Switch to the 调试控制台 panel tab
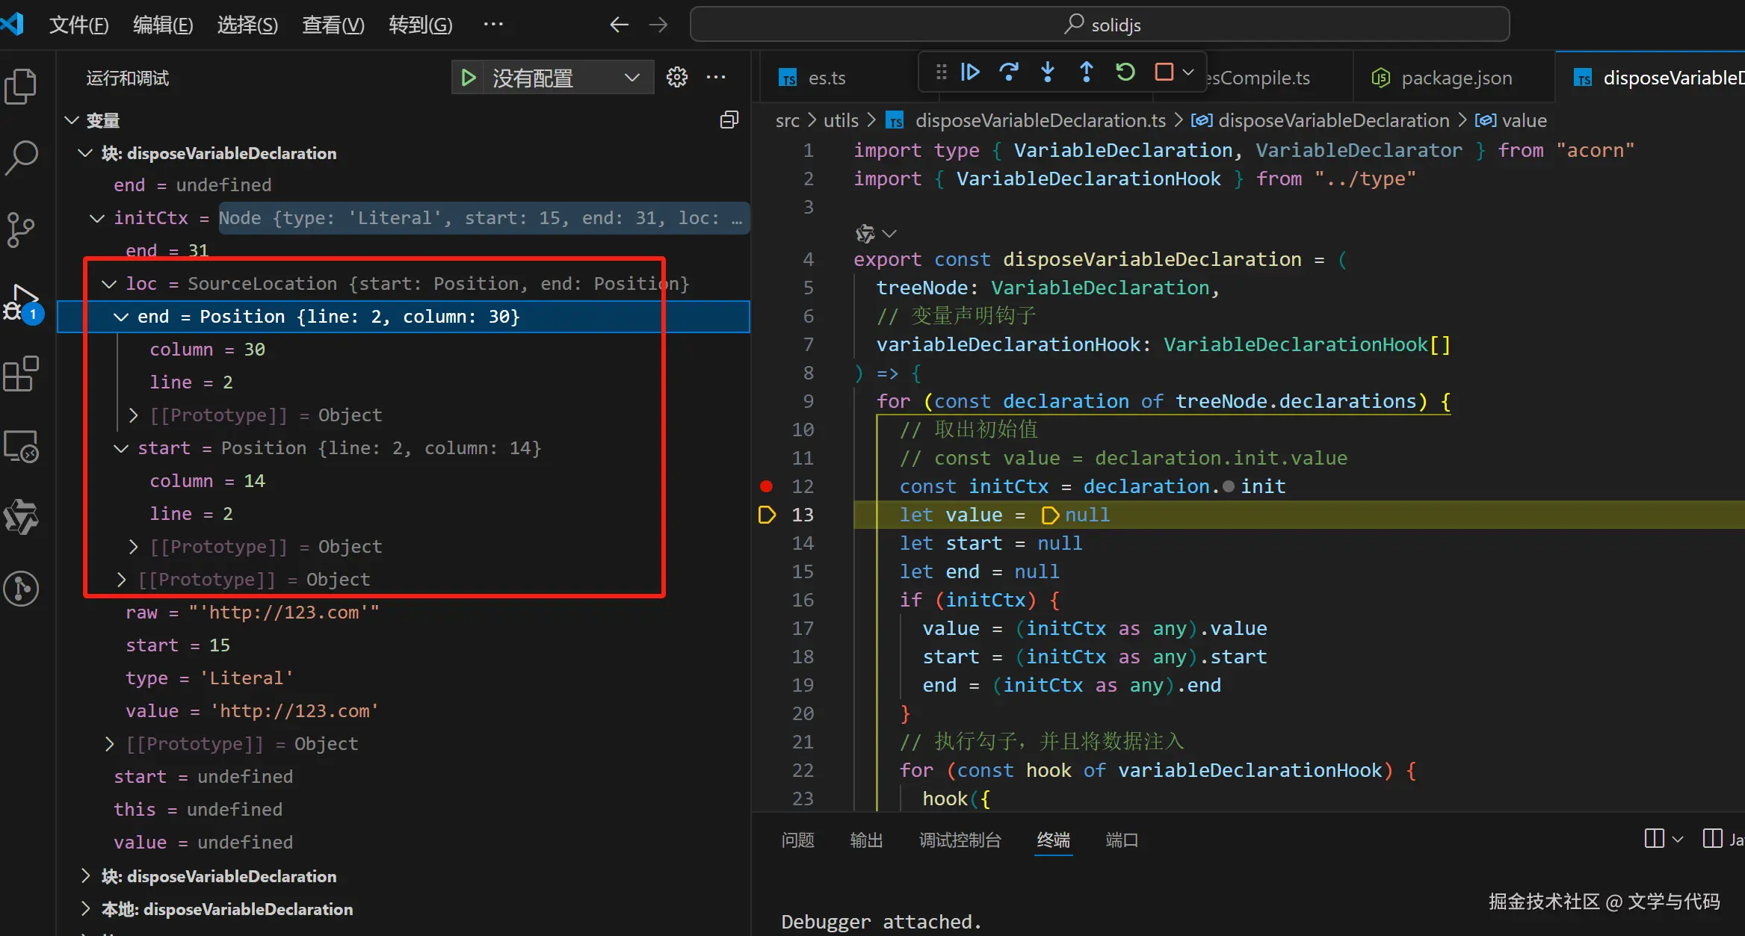Viewport: 1745px width, 936px height. tap(960, 840)
